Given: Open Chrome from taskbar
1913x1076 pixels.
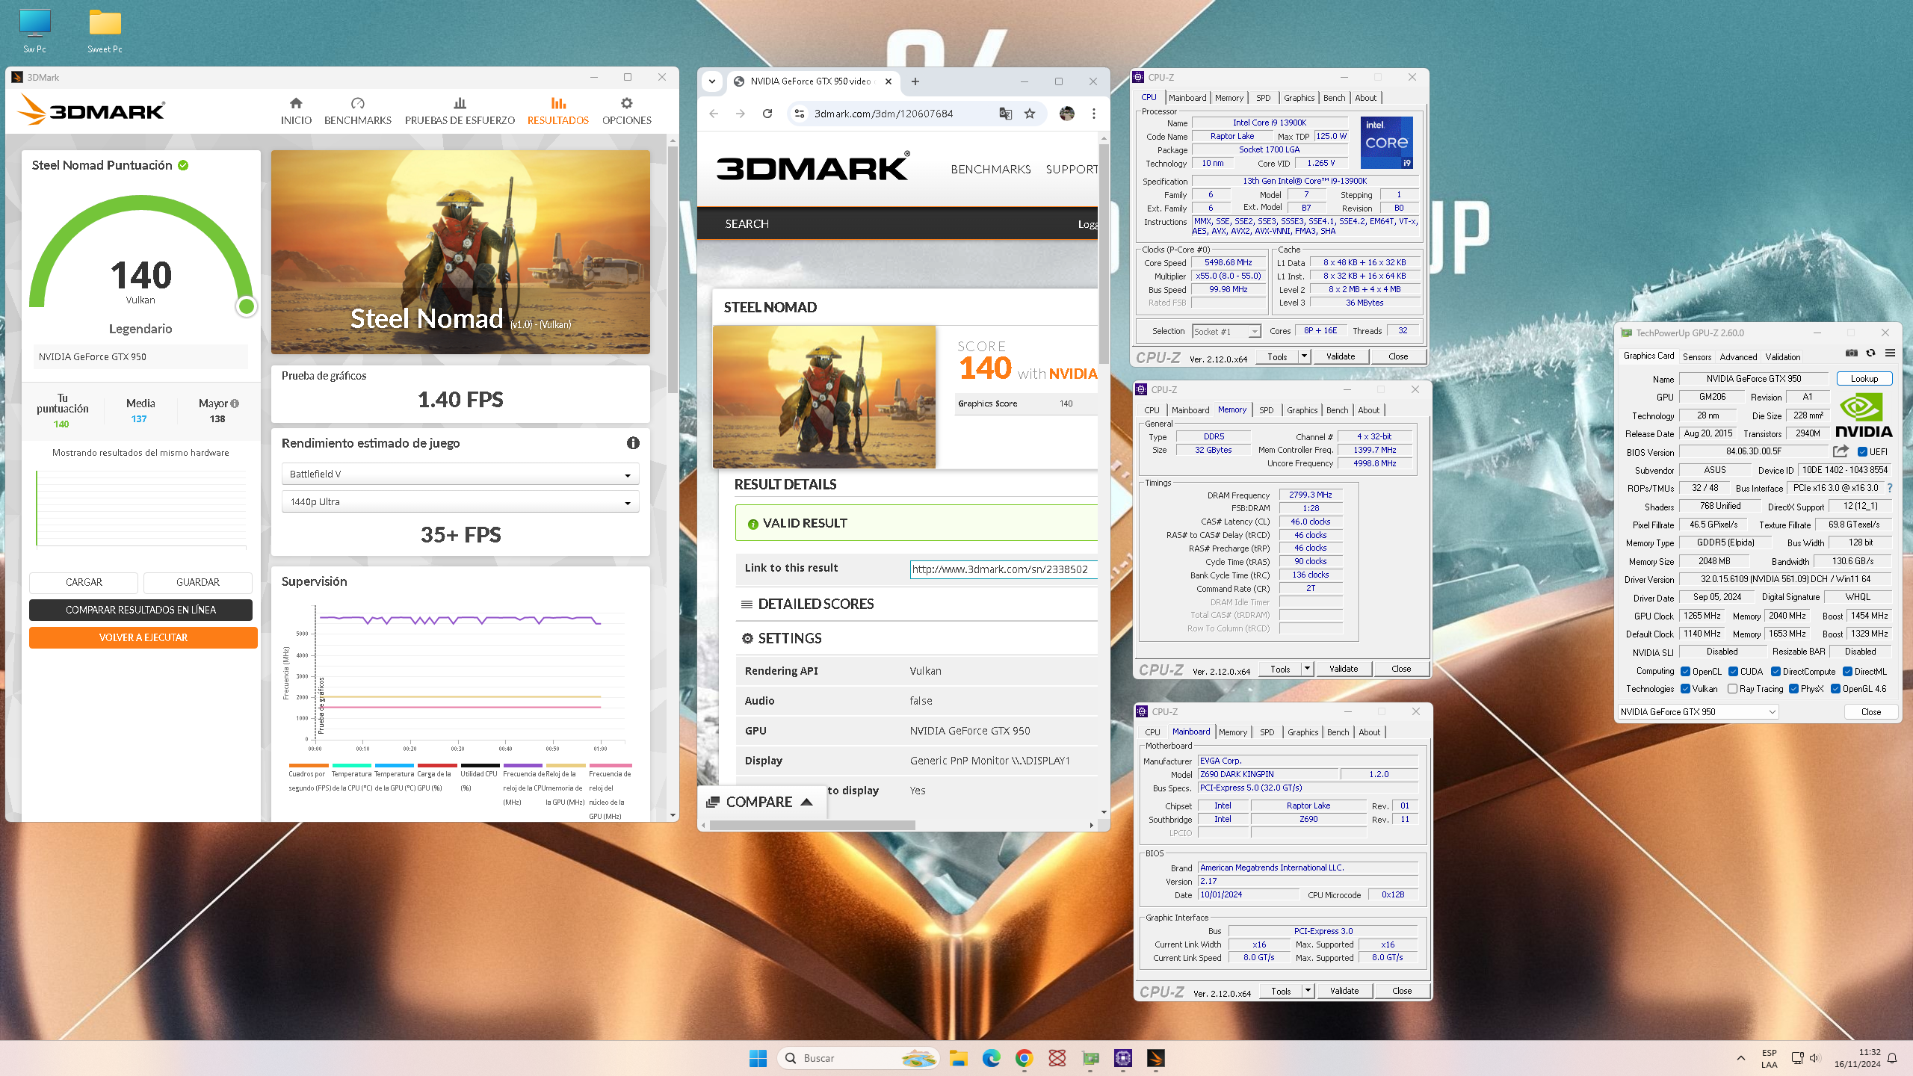Looking at the screenshot, I should pos(1025,1058).
